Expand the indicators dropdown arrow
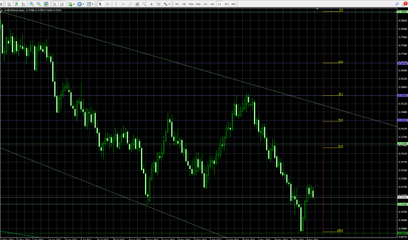Image resolution: width=408 pixels, height=240 pixels. coord(74,4)
